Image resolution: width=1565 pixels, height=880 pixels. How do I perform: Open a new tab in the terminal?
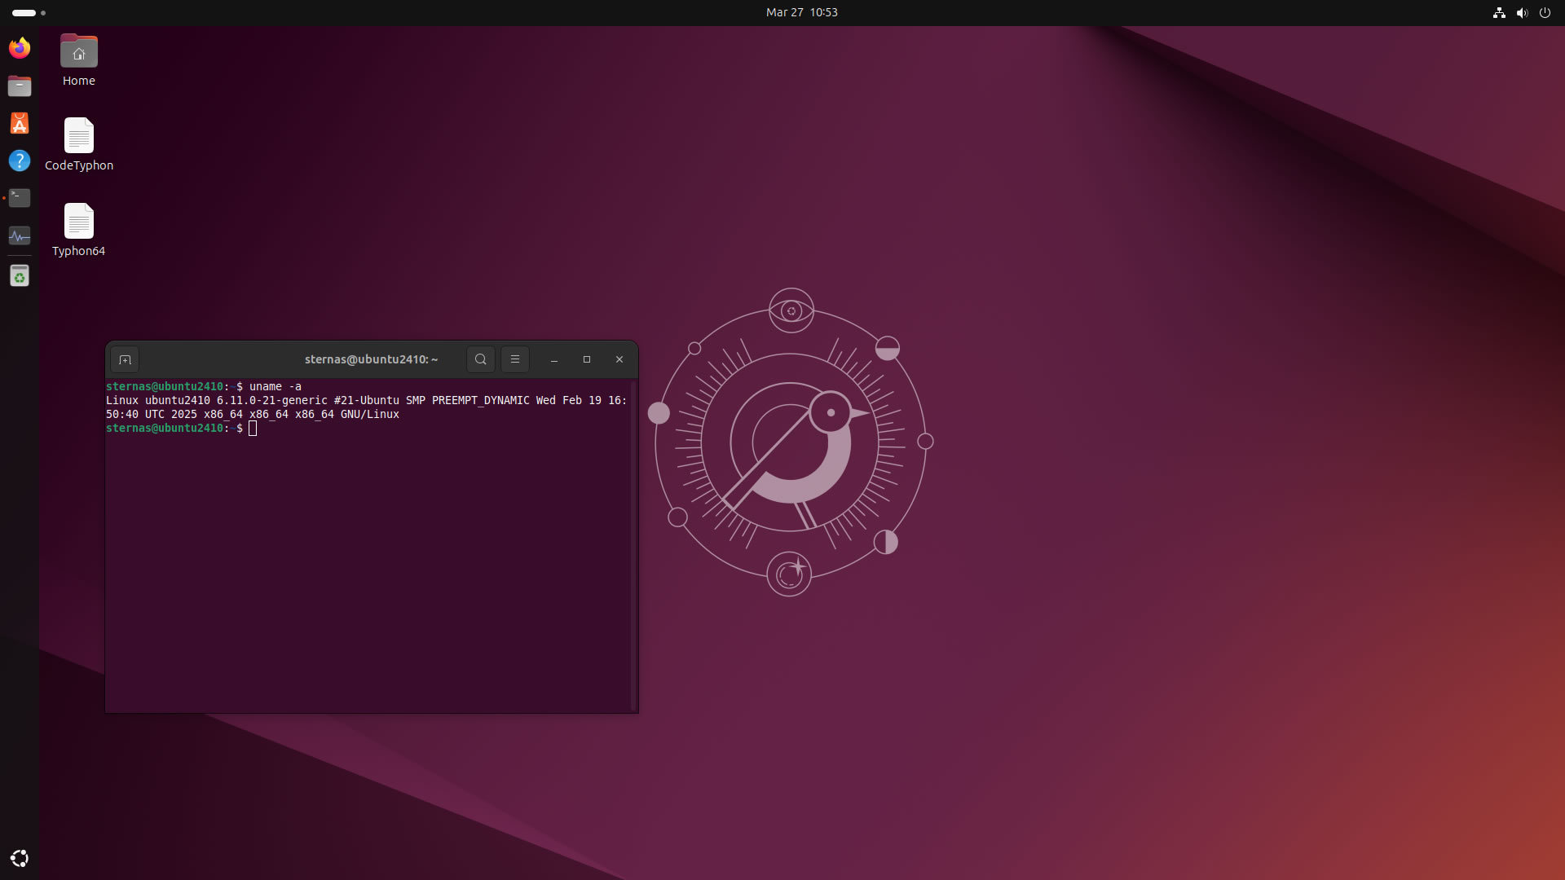pyautogui.click(x=125, y=359)
